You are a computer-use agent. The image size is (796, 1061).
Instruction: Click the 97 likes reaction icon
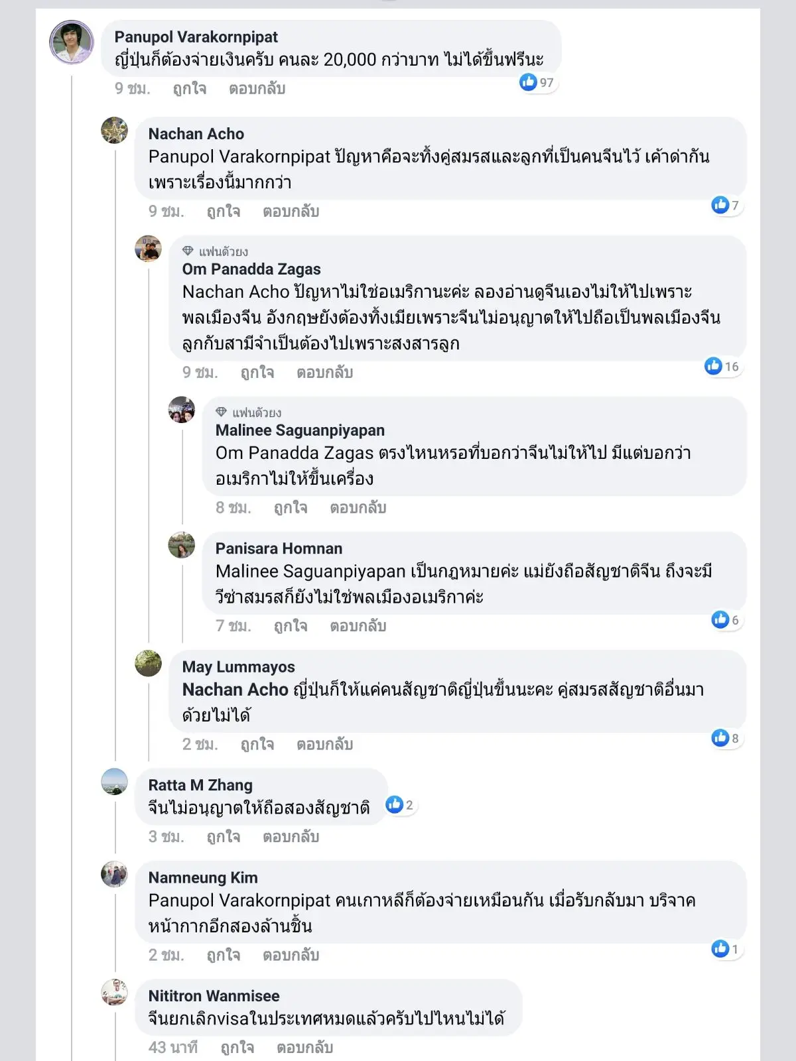click(x=529, y=82)
